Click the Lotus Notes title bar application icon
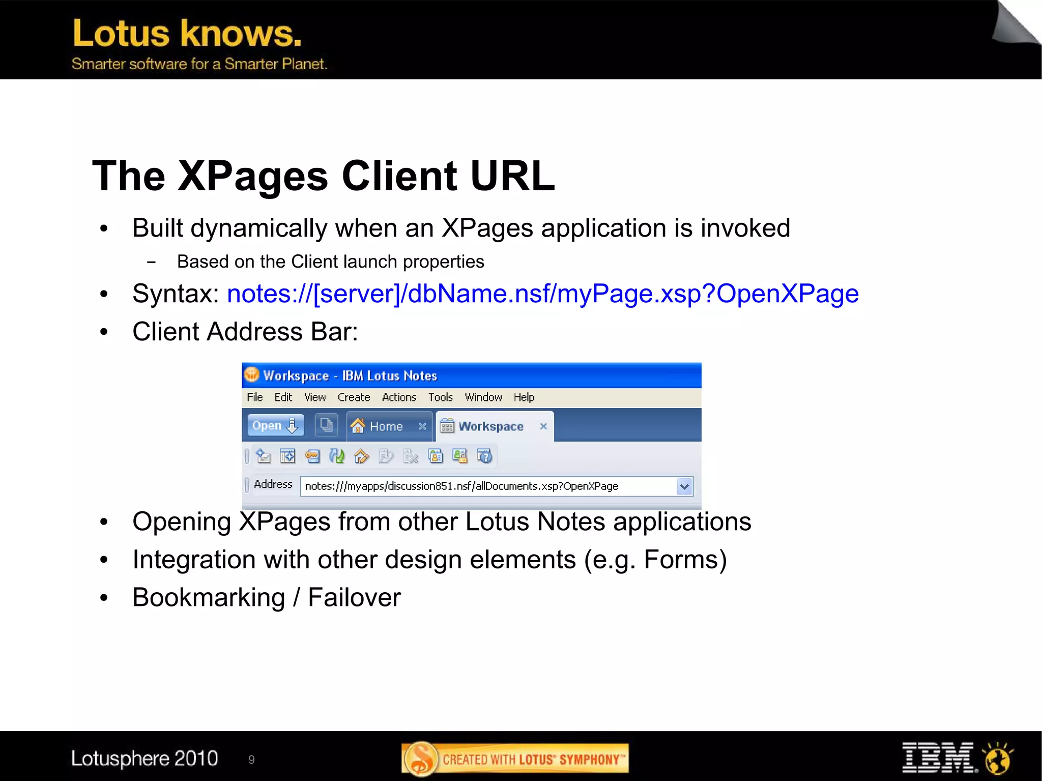This screenshot has width=1042, height=781. (x=252, y=375)
